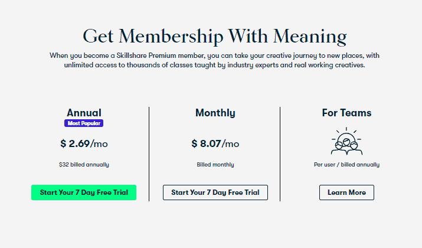Click the Most Popular badge
The width and height of the screenshot is (422, 248).
click(84, 123)
